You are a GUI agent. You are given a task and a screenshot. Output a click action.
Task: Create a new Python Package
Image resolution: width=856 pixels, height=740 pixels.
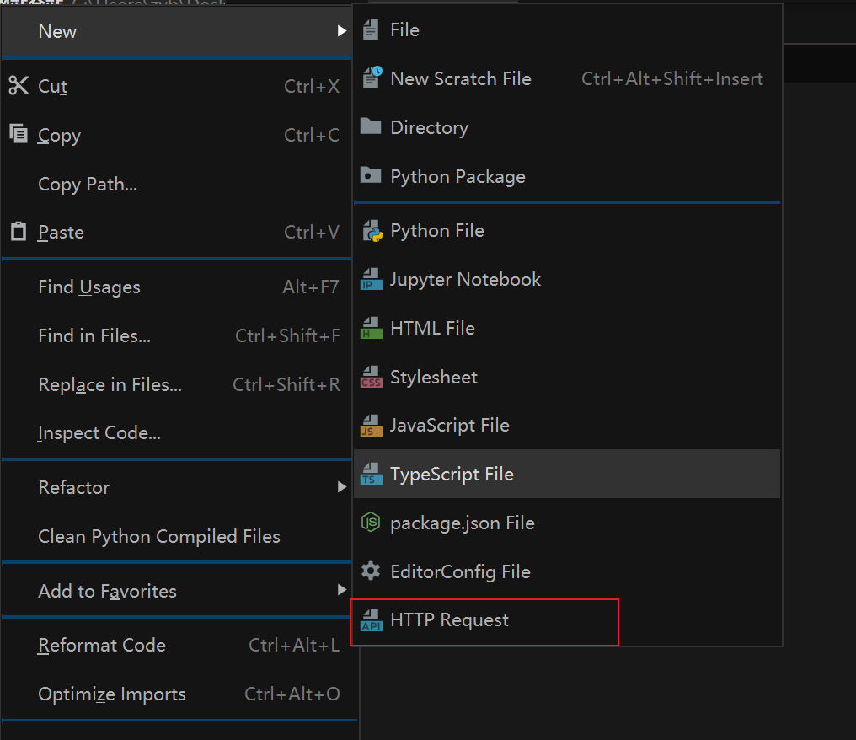pyautogui.click(x=567, y=176)
